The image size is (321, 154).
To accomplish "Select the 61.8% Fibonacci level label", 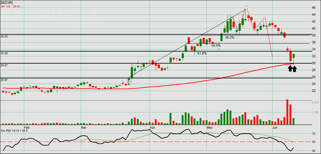I will (202, 53).
